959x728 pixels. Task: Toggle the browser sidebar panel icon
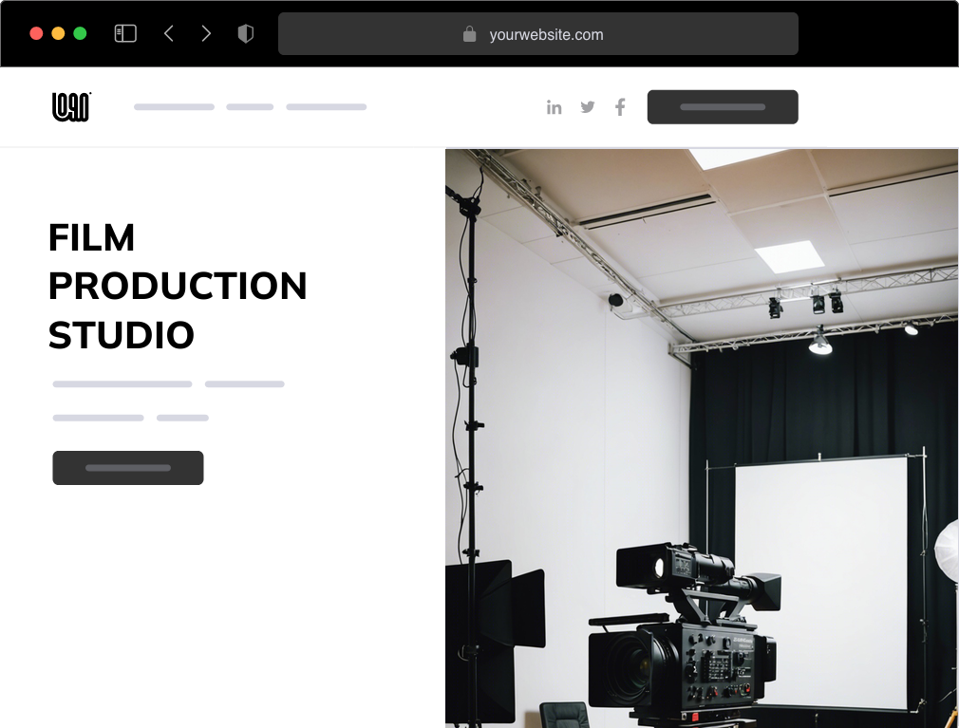(x=124, y=32)
